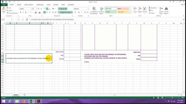The image size is (186, 104).
Task: Switch to the PAGE LAYOUT tab
Action: coord(29,5)
